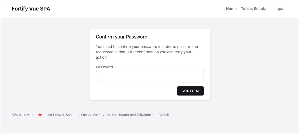
Task: Open the Tobias Schulz profile link
Action: [x=253, y=9]
